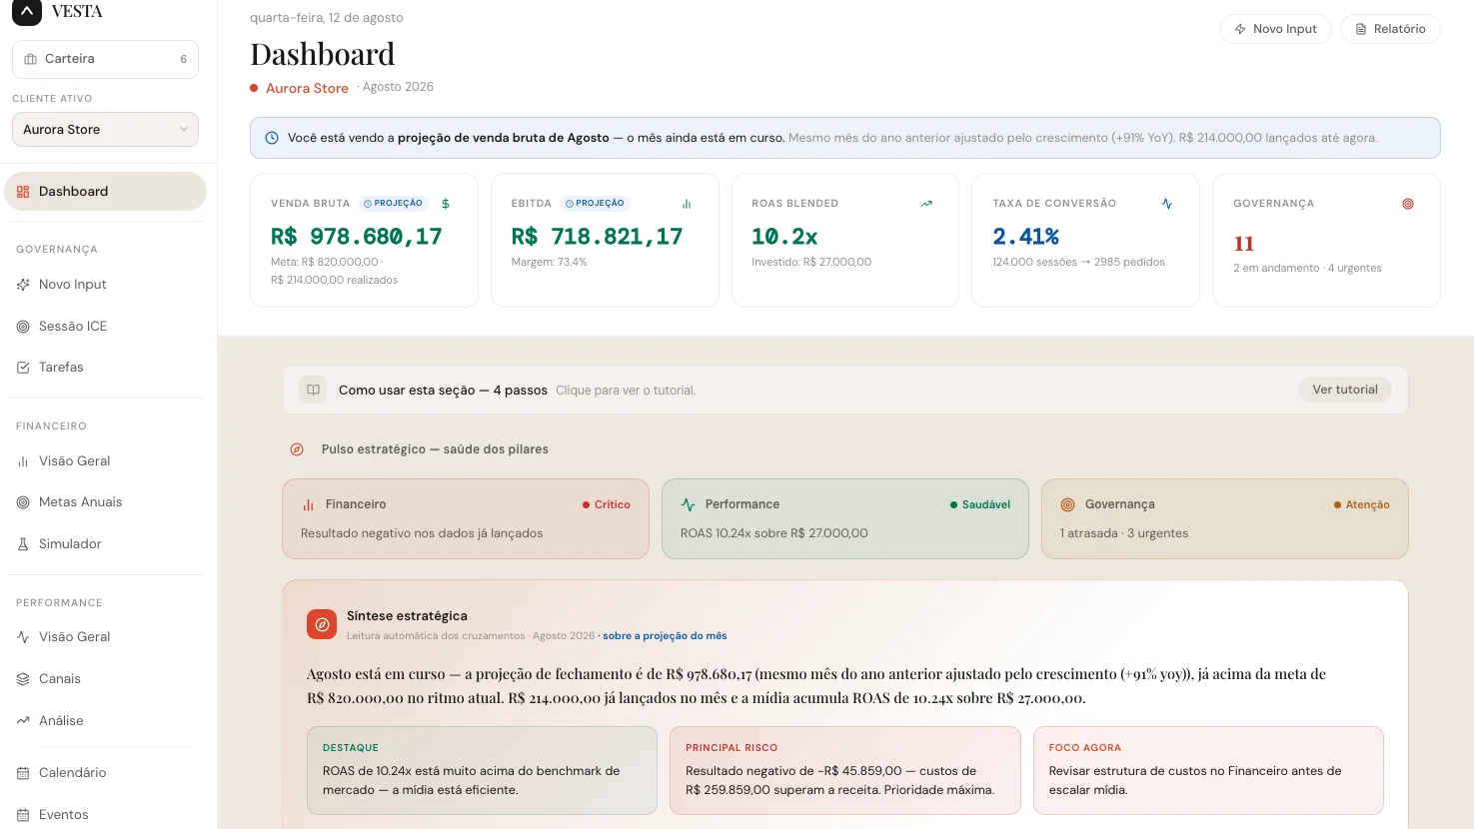Image resolution: width=1474 pixels, height=829 pixels.
Task: Click the pulse icon on Taxa de Conversão card
Action: tap(1167, 204)
